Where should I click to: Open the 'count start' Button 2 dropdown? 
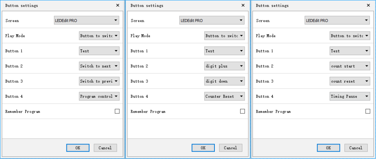click(x=350, y=66)
